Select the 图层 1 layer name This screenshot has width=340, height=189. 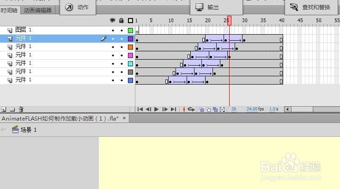(24, 30)
